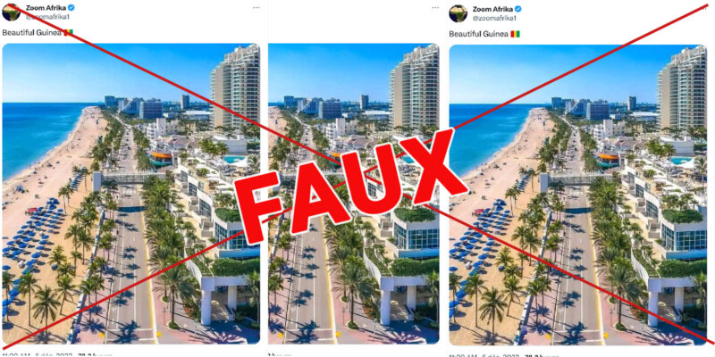Open the Zoom Afrika name link in the left tweet
The height and width of the screenshot is (357, 715).
coord(46,8)
